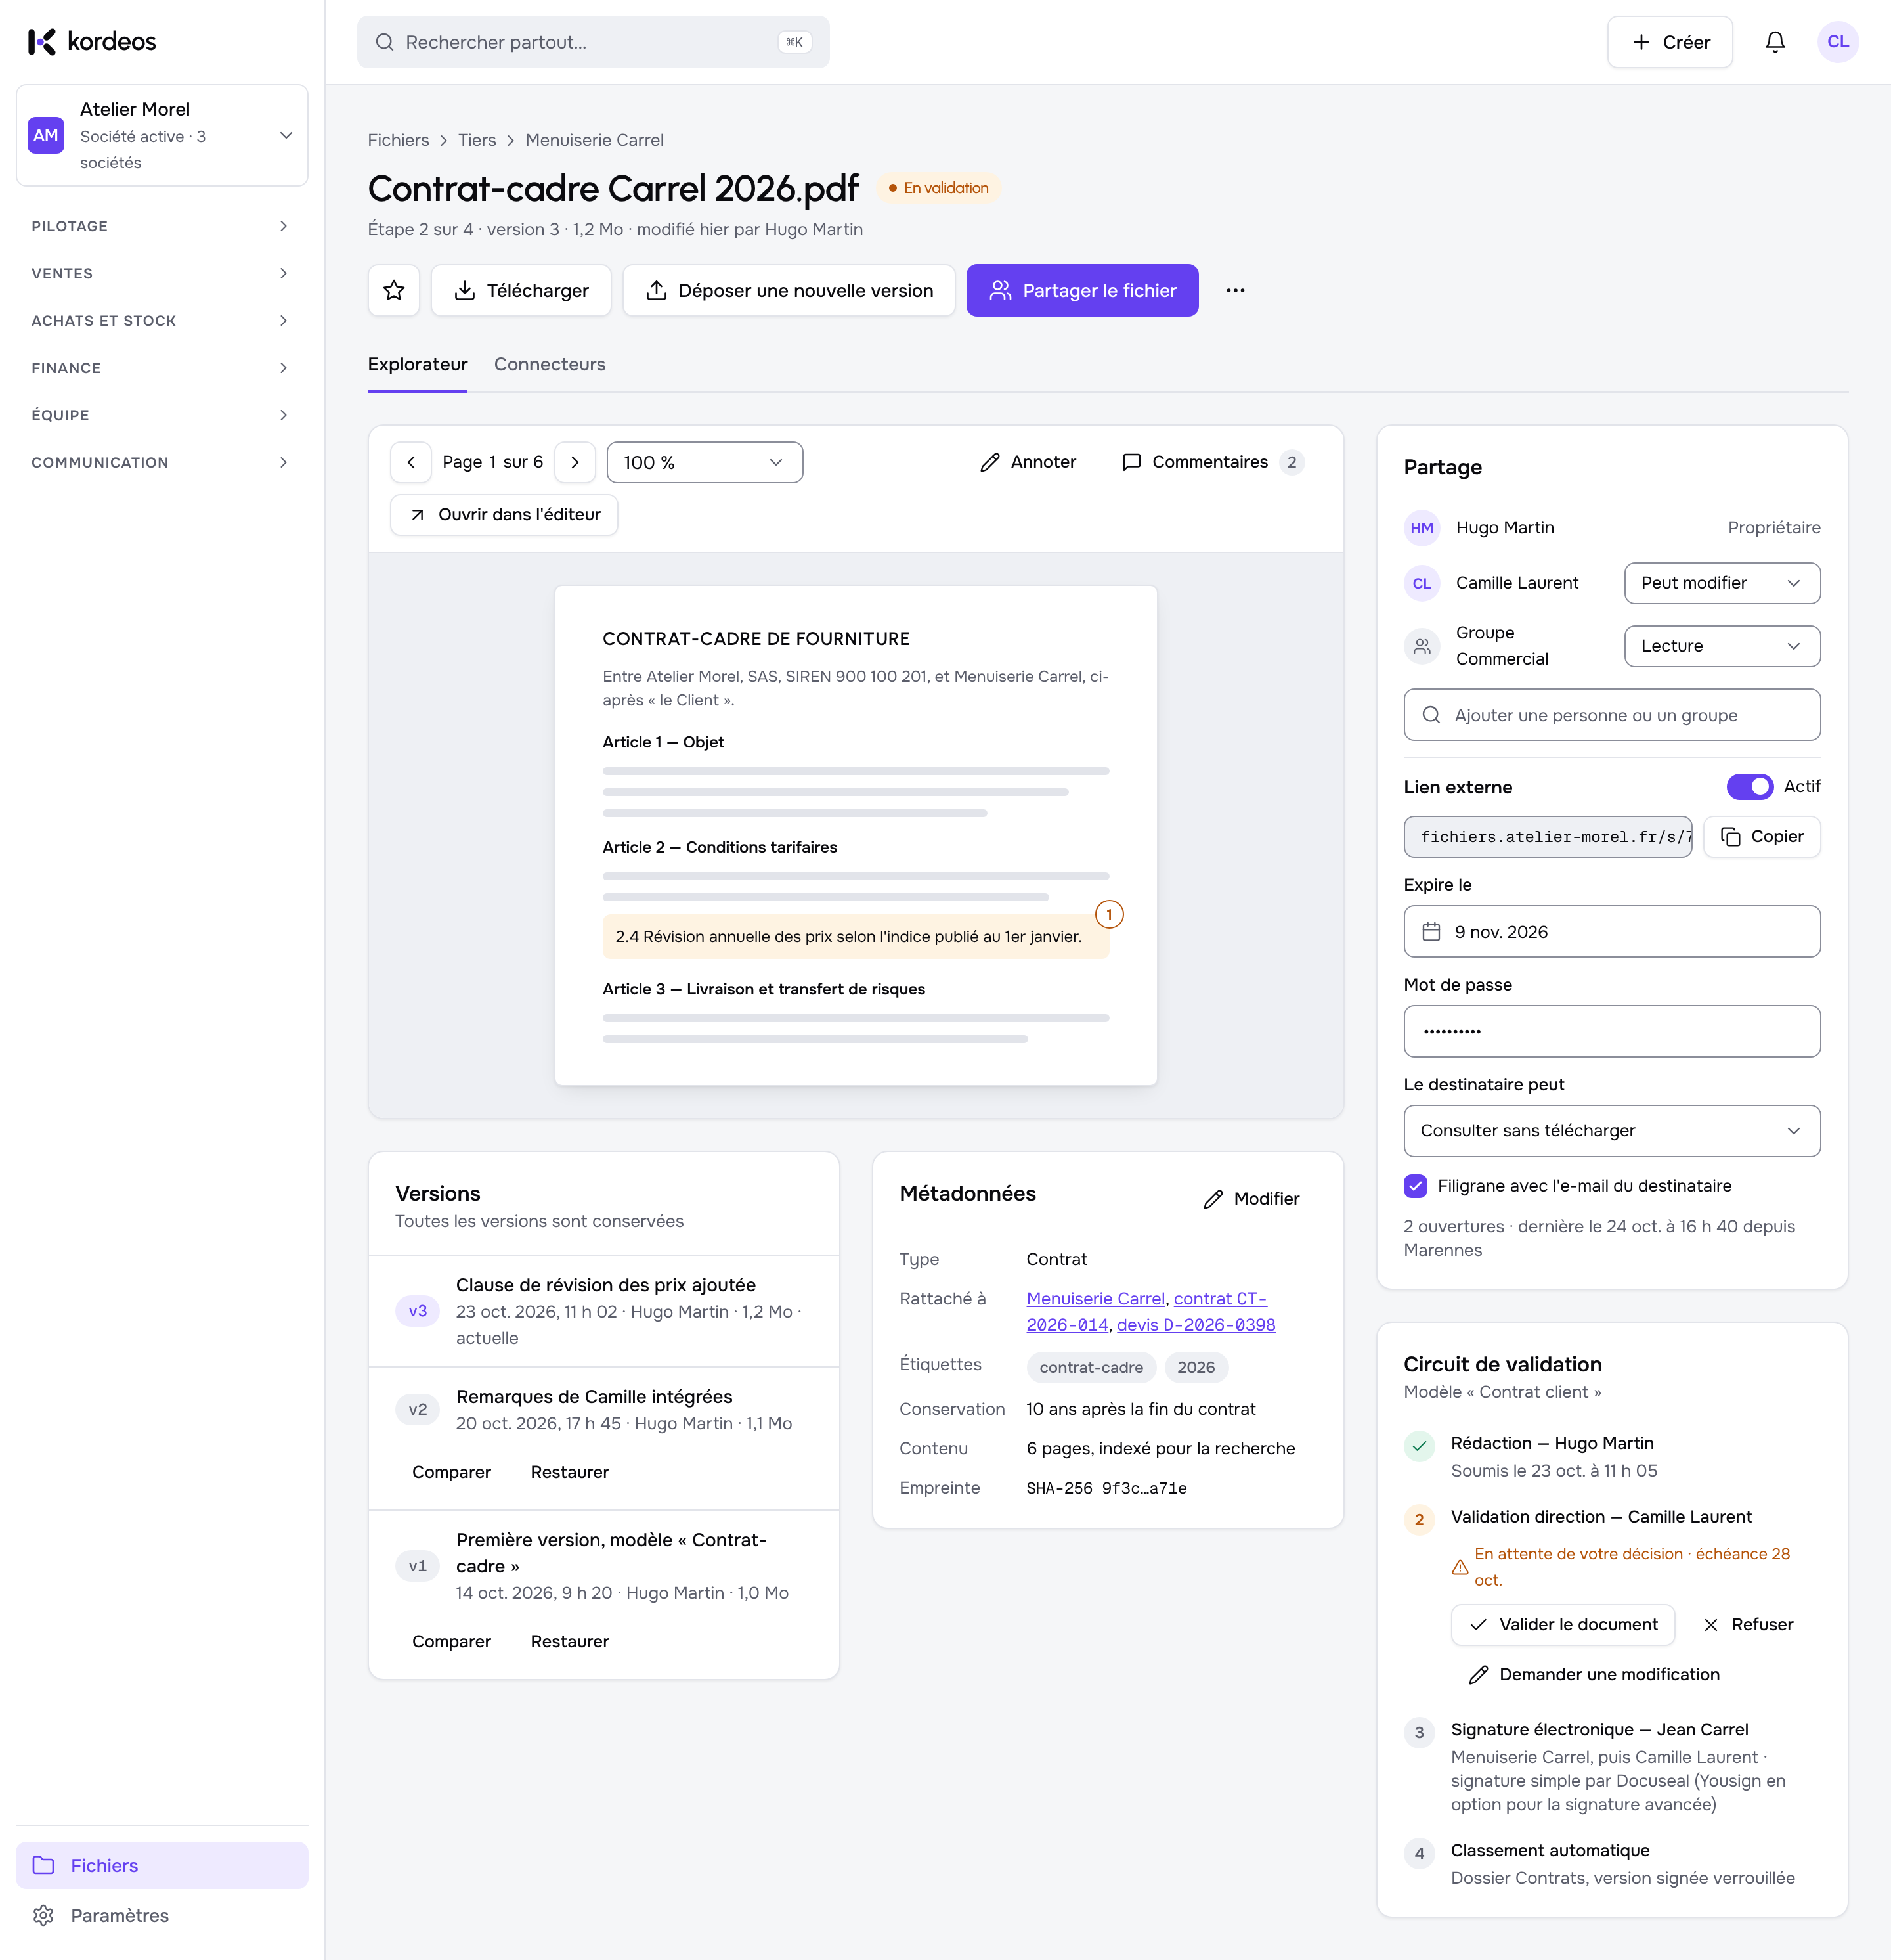Focus the Rechercher partout search field
Viewport: 1891px width, 1960px height.
click(x=593, y=42)
